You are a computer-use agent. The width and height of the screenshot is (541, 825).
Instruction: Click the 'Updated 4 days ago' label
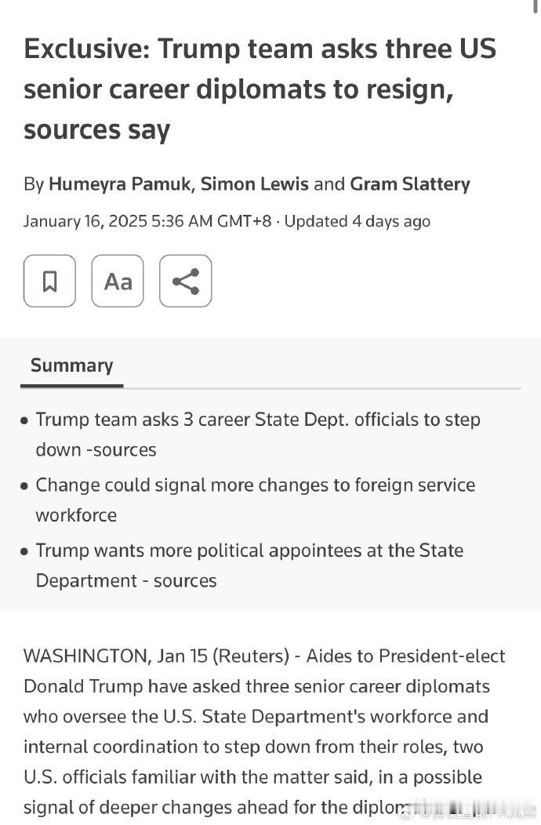coord(358,221)
